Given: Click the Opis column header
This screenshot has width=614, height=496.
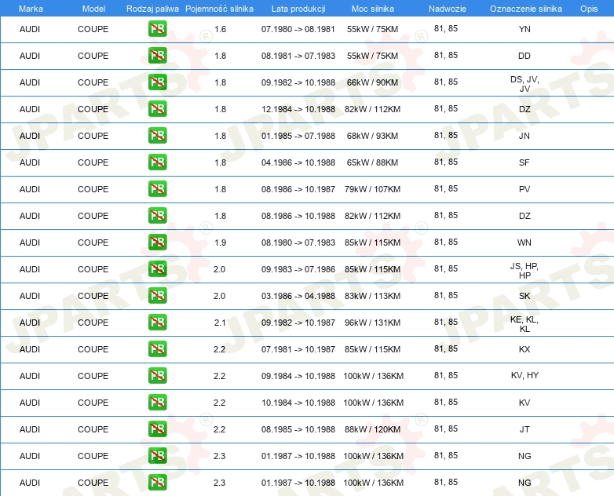Looking at the screenshot, I should point(589,9).
